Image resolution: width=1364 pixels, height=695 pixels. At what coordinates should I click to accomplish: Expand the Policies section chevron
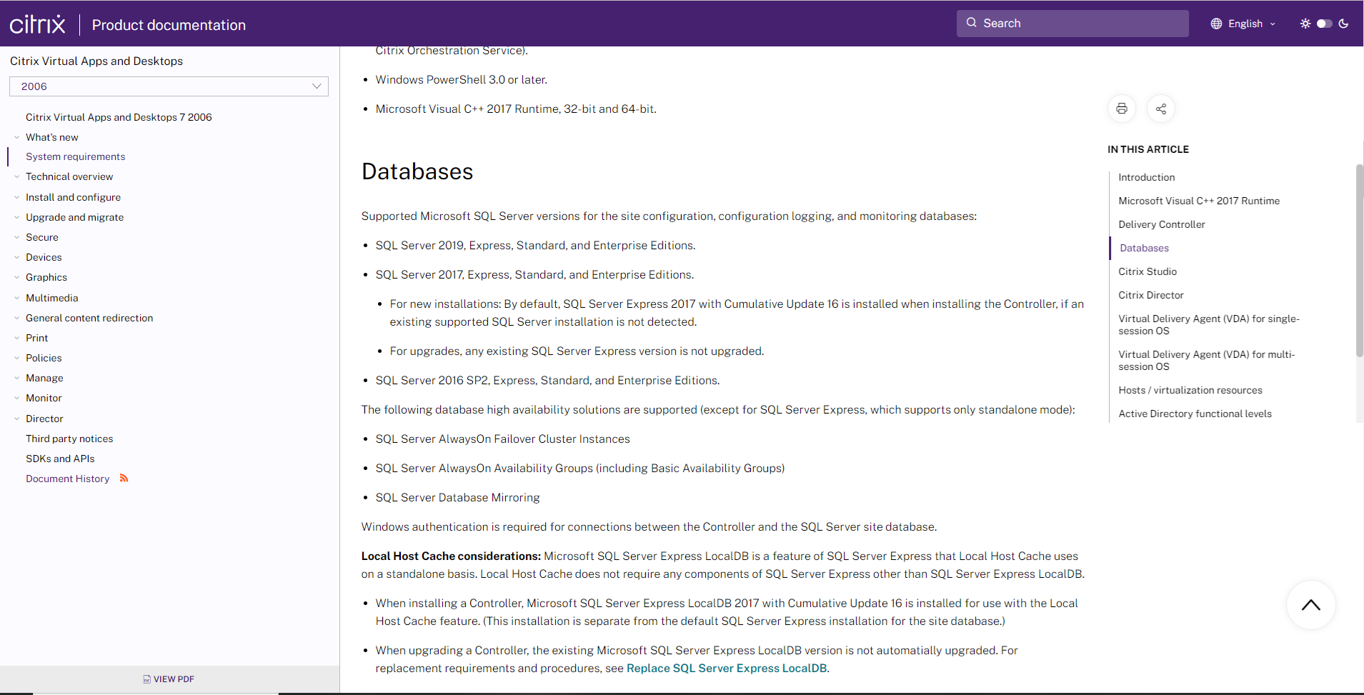[x=16, y=358]
